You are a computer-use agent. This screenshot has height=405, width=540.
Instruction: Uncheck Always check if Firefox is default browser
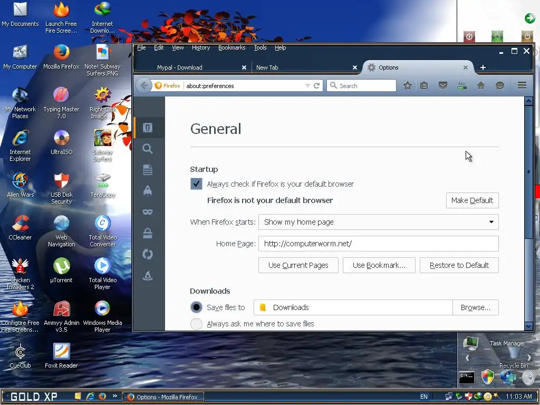click(196, 184)
